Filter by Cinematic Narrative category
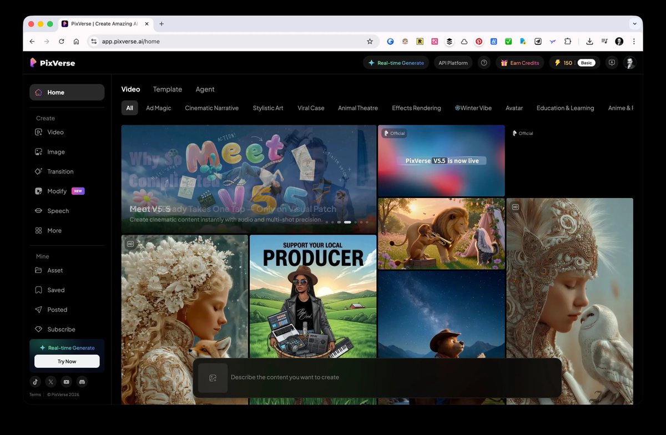This screenshot has width=666, height=435. (212, 108)
